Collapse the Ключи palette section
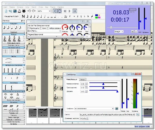The height and width of the screenshot is (130, 155). (14, 34)
